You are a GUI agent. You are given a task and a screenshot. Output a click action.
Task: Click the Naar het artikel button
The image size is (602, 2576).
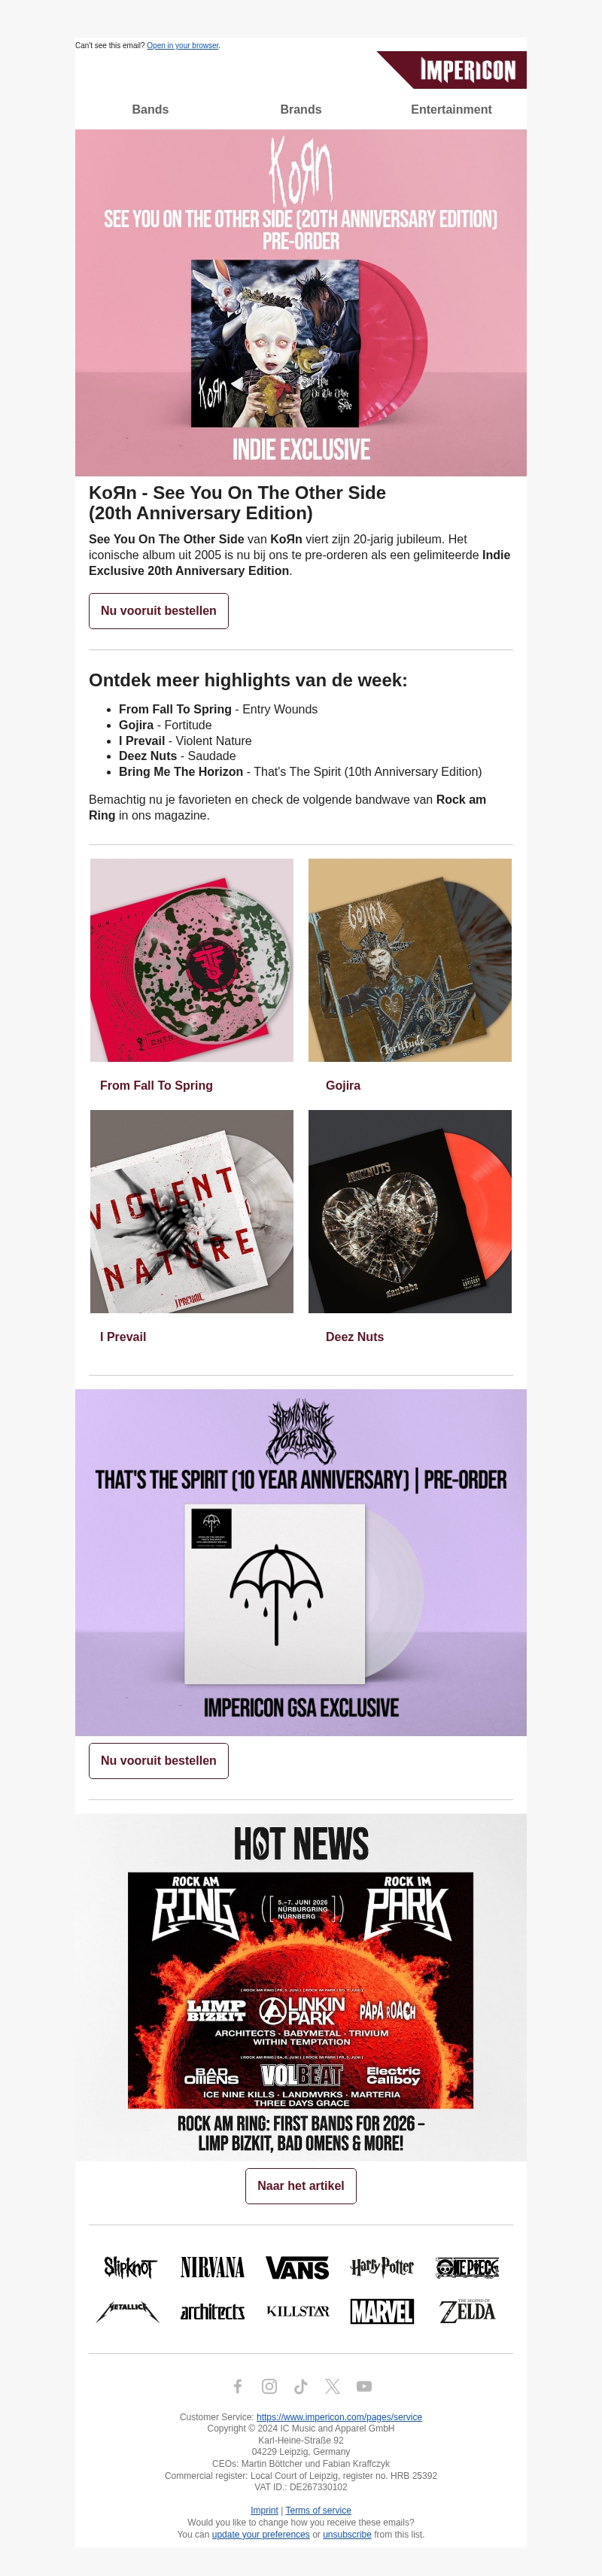301,2186
